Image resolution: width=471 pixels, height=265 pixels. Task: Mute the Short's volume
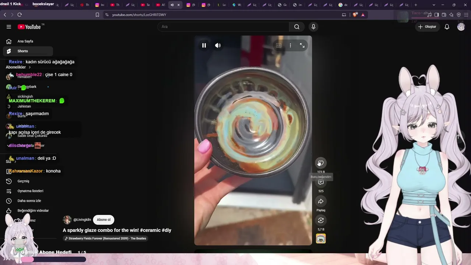point(218,45)
